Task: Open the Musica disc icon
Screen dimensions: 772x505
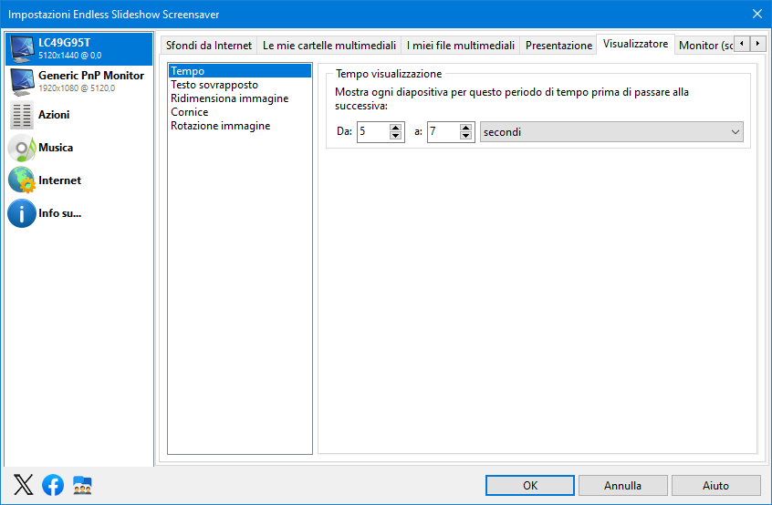Action: pyautogui.click(x=22, y=148)
